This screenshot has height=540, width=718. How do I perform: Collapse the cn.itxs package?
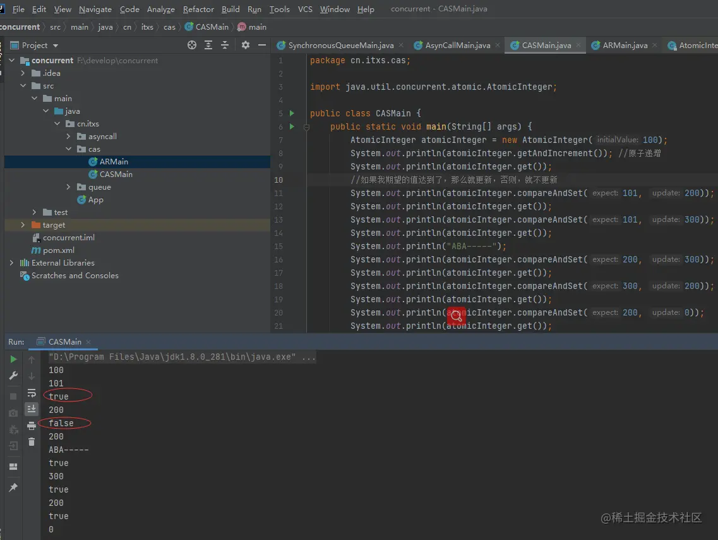click(57, 124)
